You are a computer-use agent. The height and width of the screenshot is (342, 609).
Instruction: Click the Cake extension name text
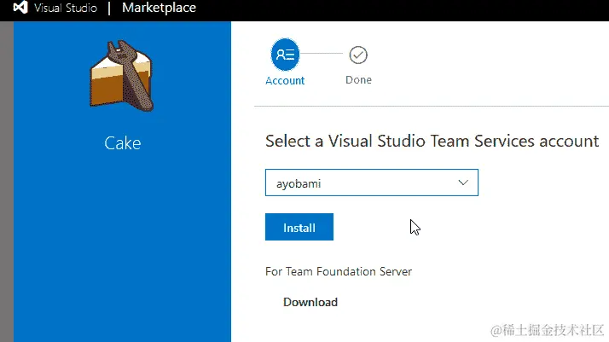(122, 143)
